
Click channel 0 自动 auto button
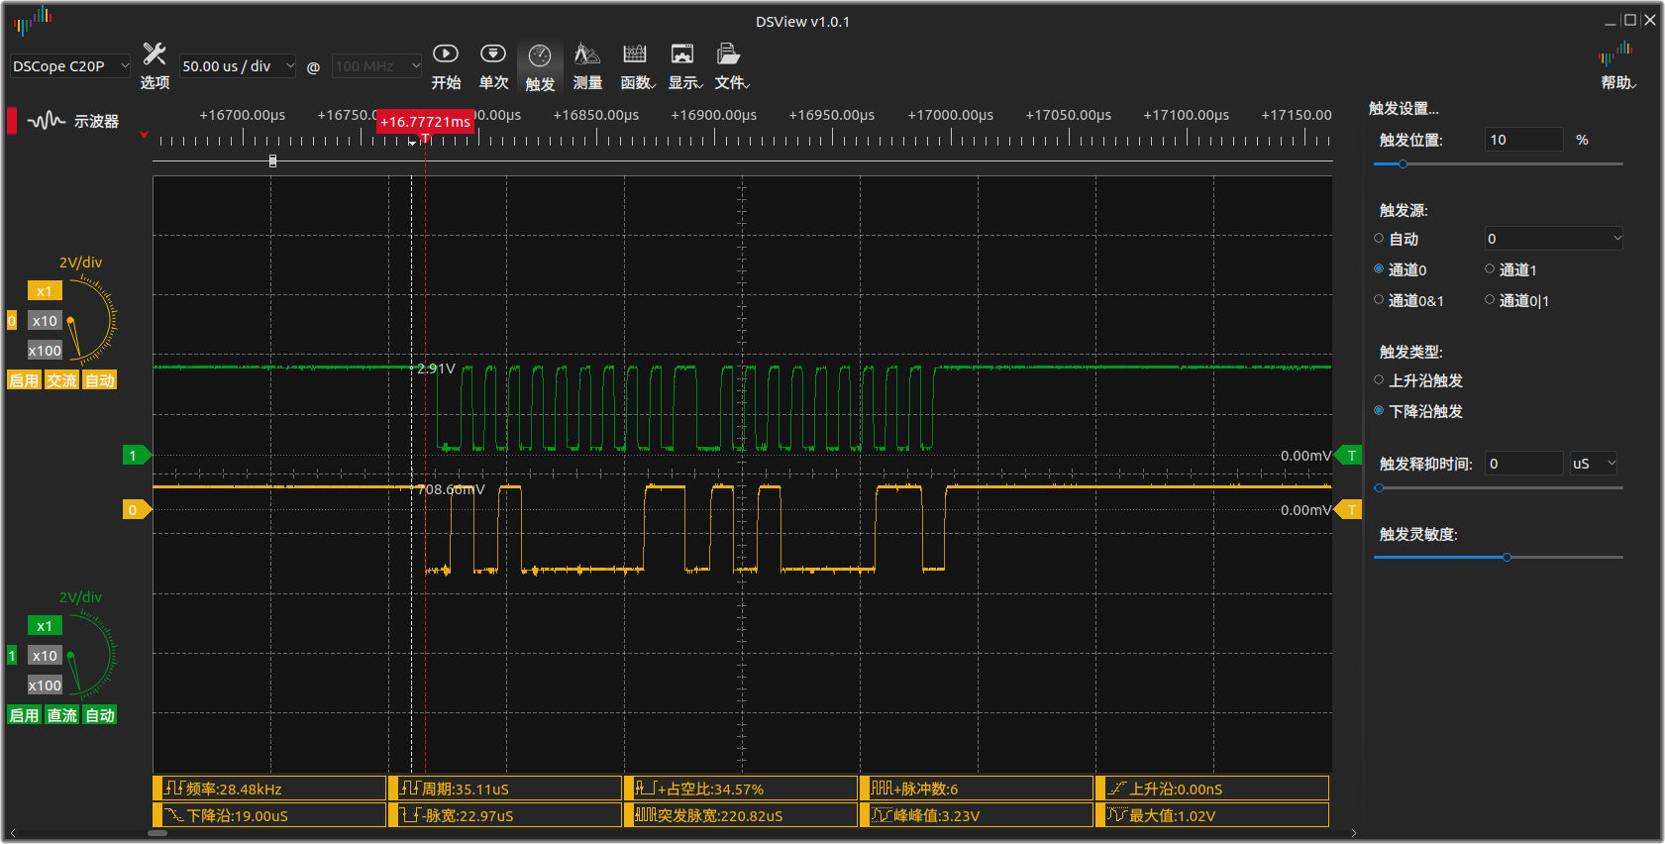pyautogui.click(x=100, y=380)
